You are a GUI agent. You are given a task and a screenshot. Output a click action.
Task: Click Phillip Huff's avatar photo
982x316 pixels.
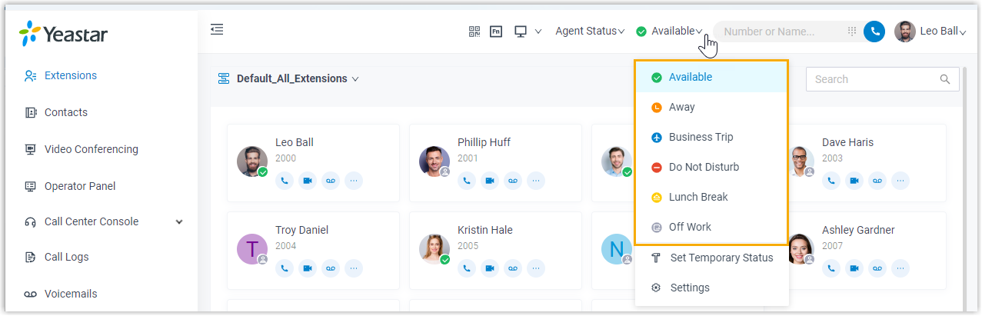434,161
